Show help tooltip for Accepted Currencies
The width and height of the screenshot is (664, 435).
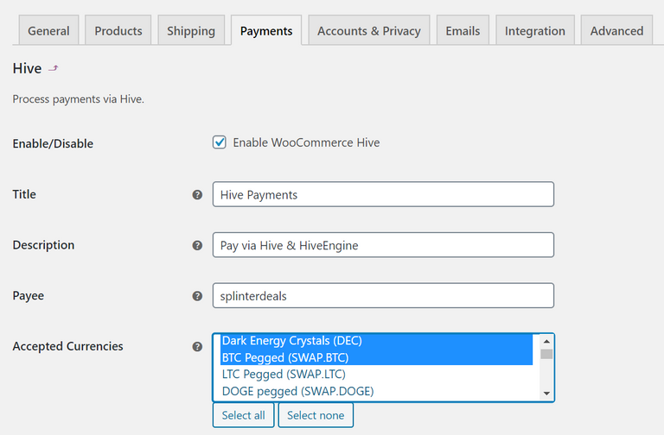coord(197,347)
